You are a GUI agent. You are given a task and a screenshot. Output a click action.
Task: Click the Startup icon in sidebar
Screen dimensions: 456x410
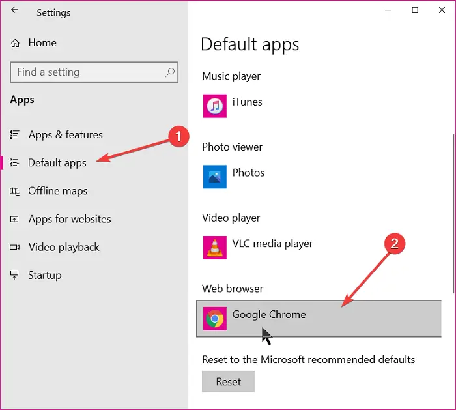[x=14, y=275]
